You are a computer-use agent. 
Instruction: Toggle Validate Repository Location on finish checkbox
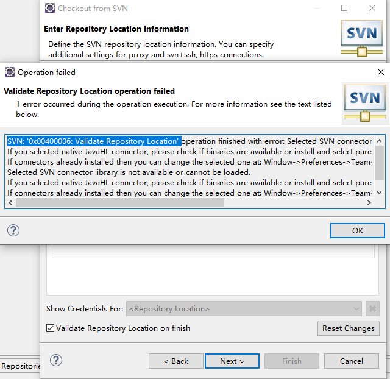click(50, 328)
